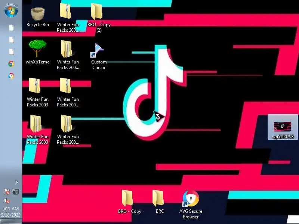Click the blank taskbar icon above Chrome
The image size is (299, 224).
[x=11, y=52]
